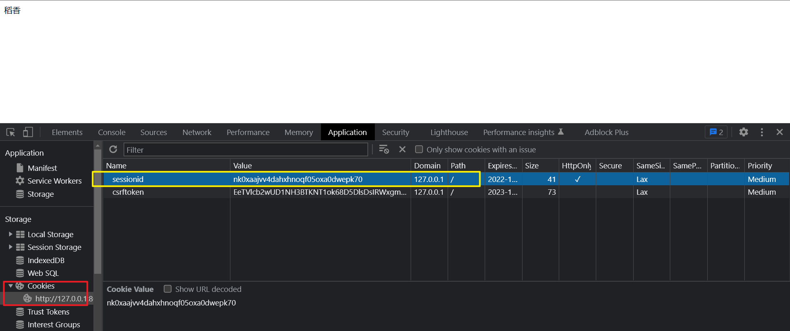Click the Interest Groups database icon
Viewport: 790px width, 331px height.
tap(20, 324)
